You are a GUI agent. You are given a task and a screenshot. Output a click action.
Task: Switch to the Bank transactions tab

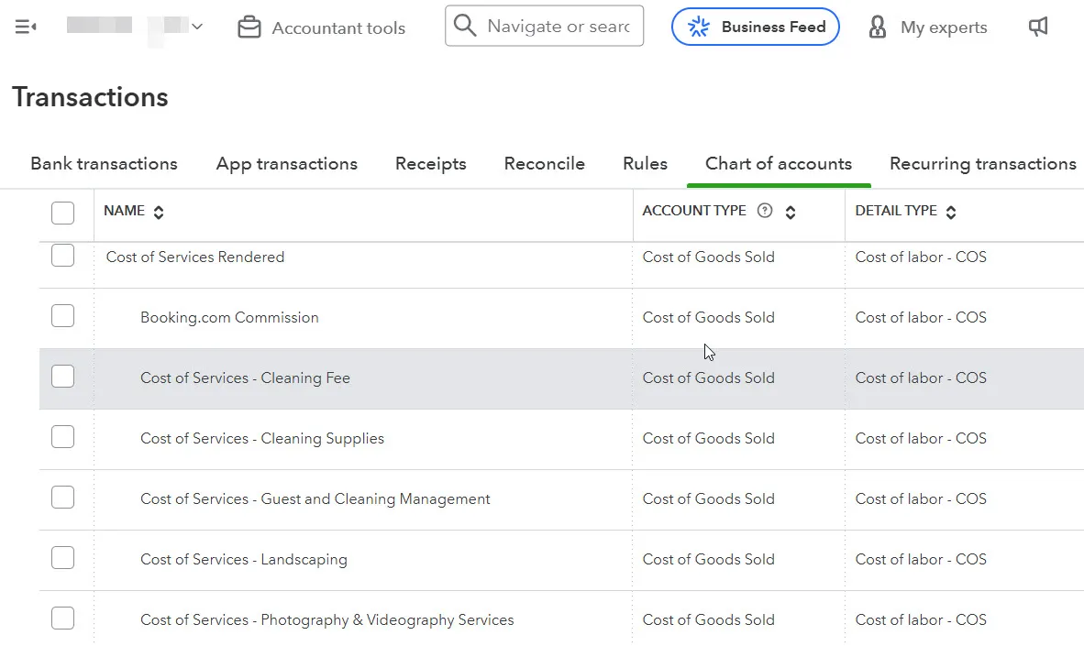pyautogui.click(x=104, y=164)
